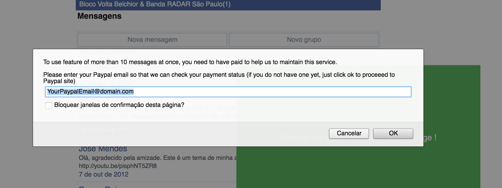The width and height of the screenshot is (502, 188).
Task: Click the 'Bloquear janelas de confirmação desta página?' label
Action: coord(119,105)
